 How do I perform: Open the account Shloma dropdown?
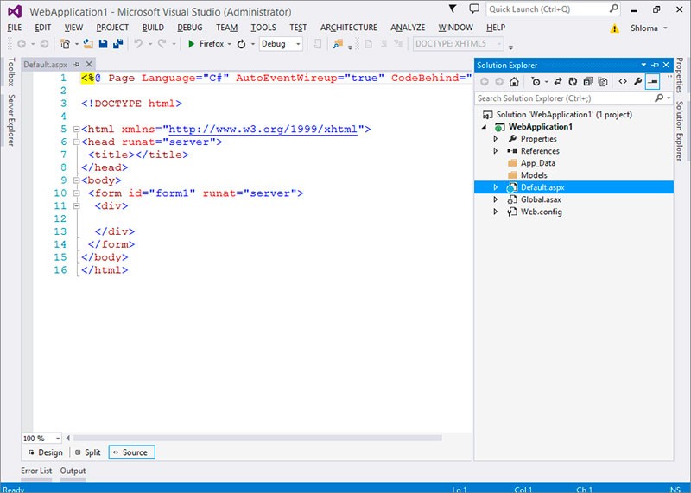point(649,28)
